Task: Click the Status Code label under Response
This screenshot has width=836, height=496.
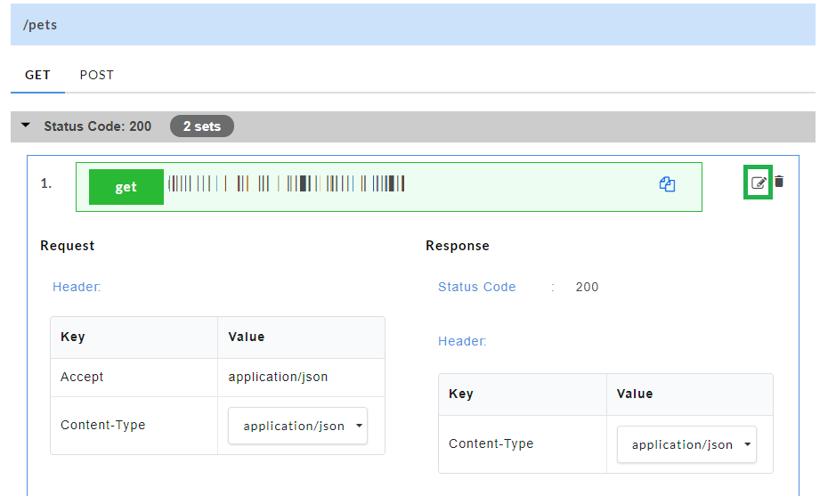Action: pyautogui.click(x=476, y=287)
